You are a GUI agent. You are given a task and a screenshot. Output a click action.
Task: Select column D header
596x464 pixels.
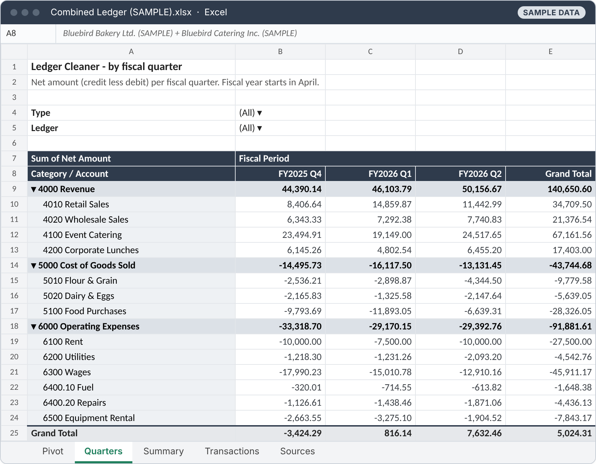point(461,52)
